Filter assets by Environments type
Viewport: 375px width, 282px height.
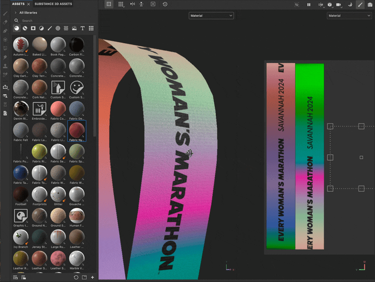coord(74,29)
